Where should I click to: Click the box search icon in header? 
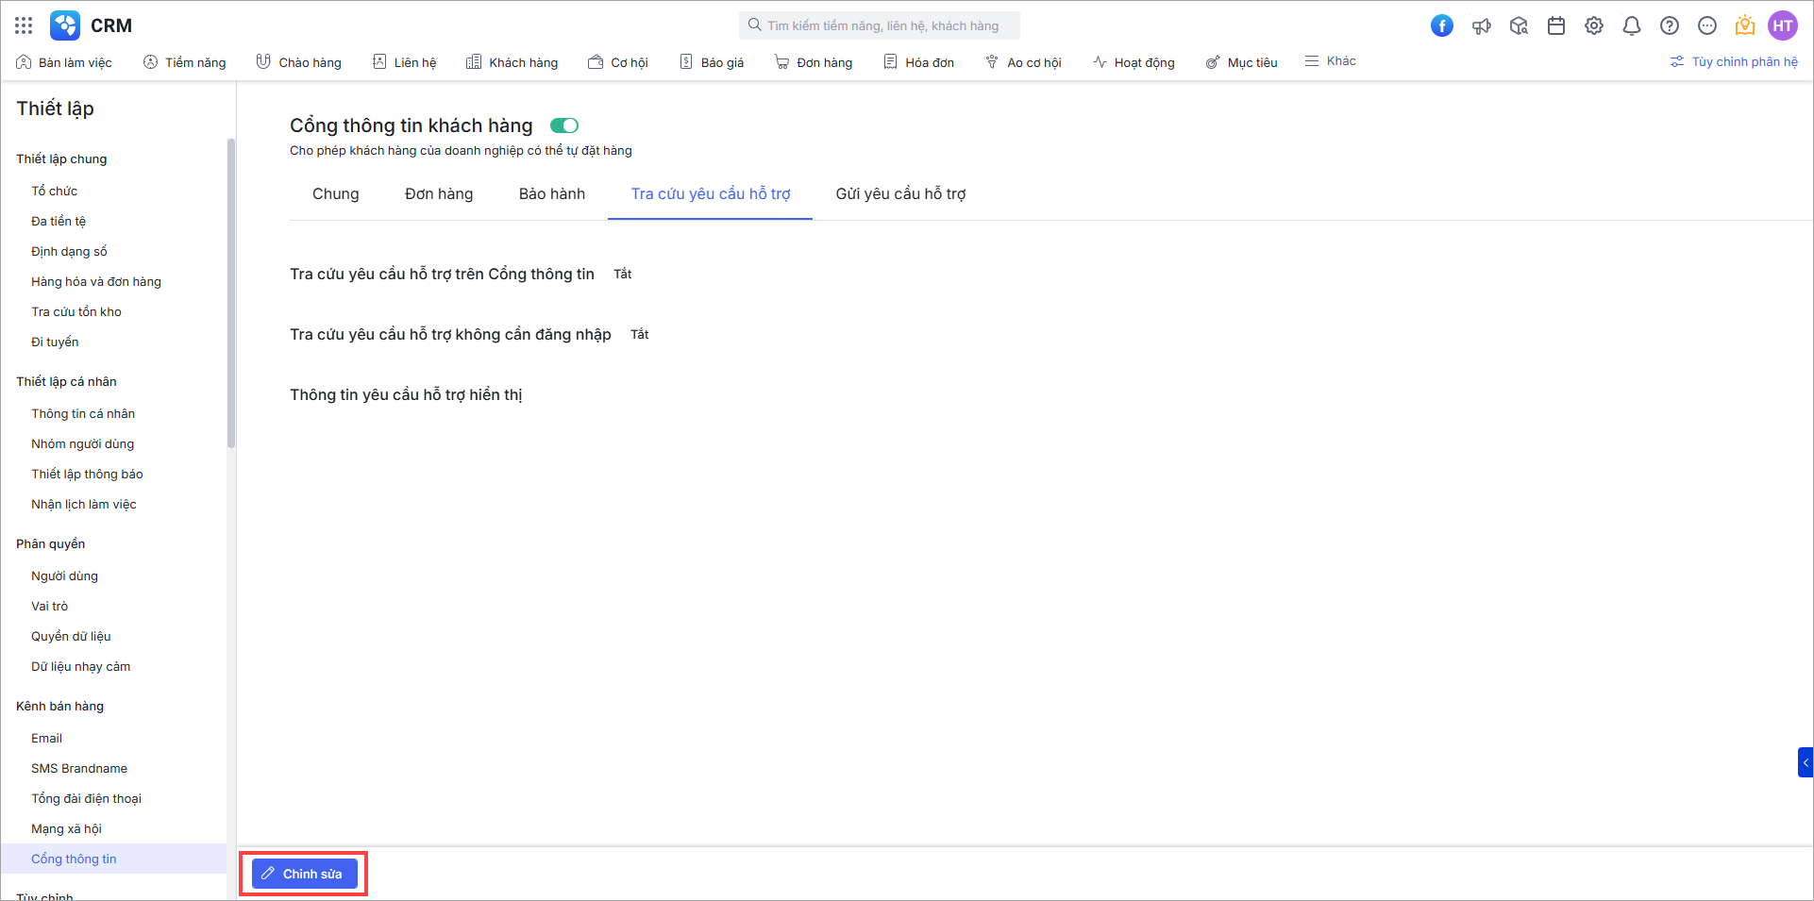click(1519, 25)
